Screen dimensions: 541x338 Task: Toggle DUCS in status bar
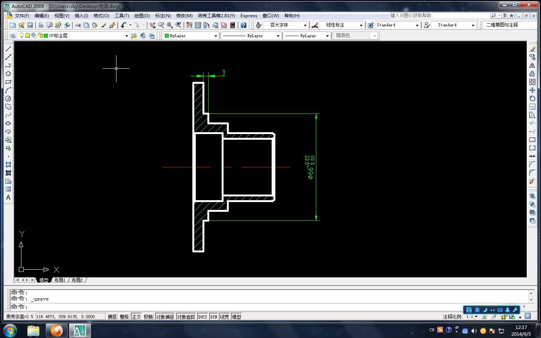click(x=202, y=317)
